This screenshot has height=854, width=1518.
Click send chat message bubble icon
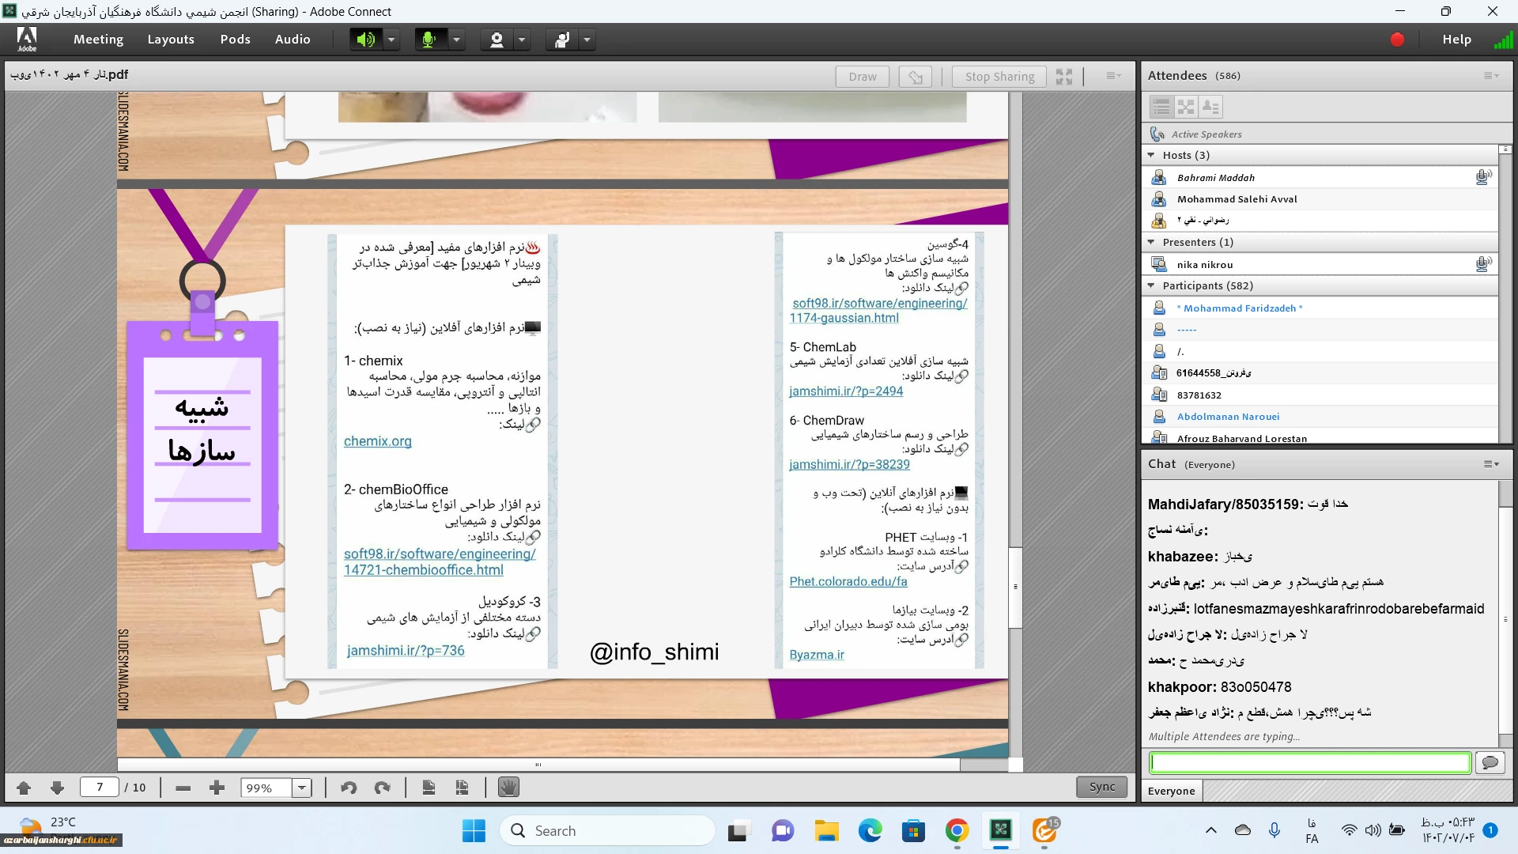1490,762
